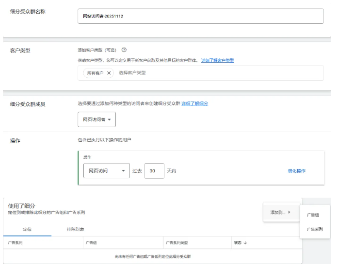Select the 所有客户 chip label

tap(95, 73)
